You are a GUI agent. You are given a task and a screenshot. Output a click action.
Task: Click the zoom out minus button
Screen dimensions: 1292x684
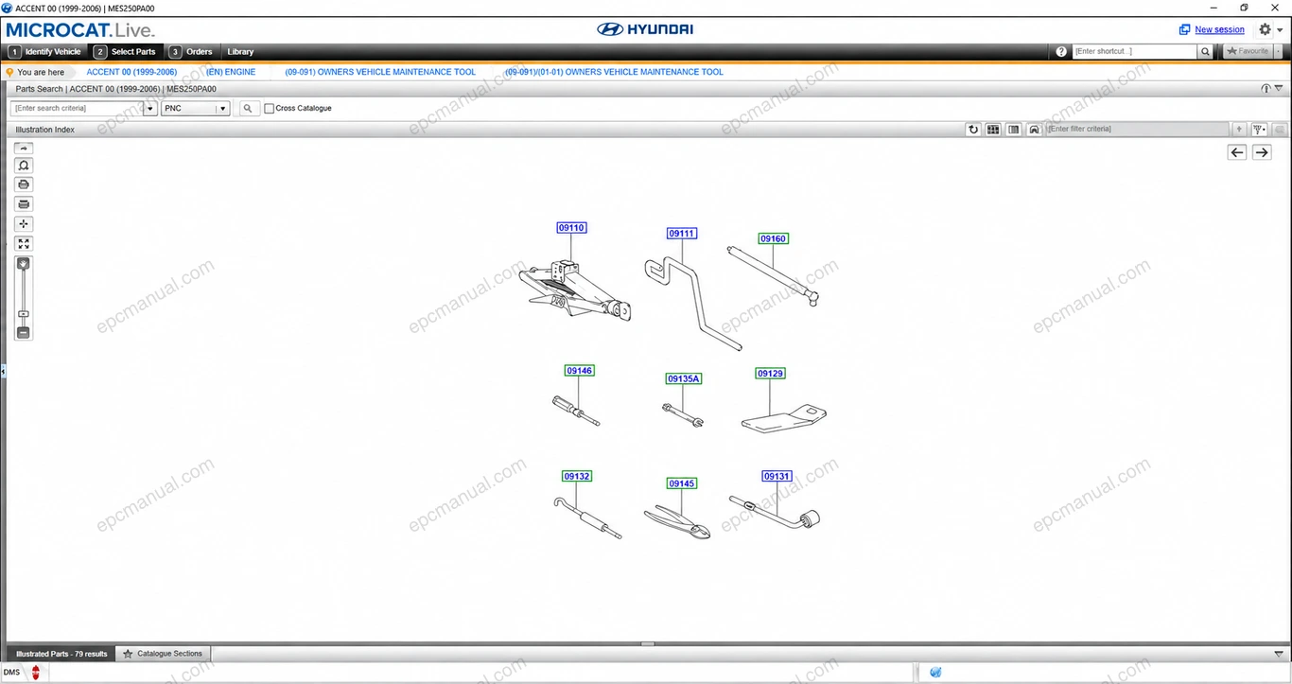pos(24,333)
